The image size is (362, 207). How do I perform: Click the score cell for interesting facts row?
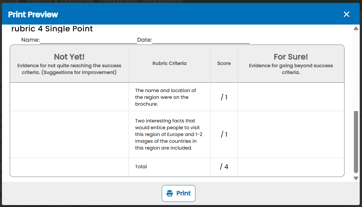coord(224,134)
